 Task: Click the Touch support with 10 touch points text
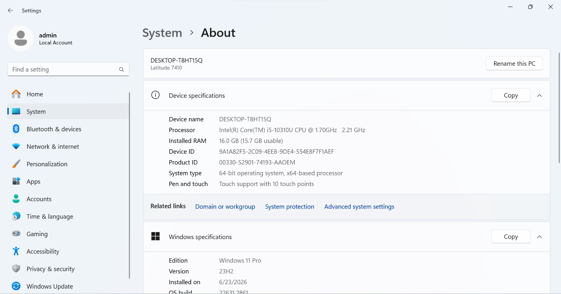tap(266, 184)
